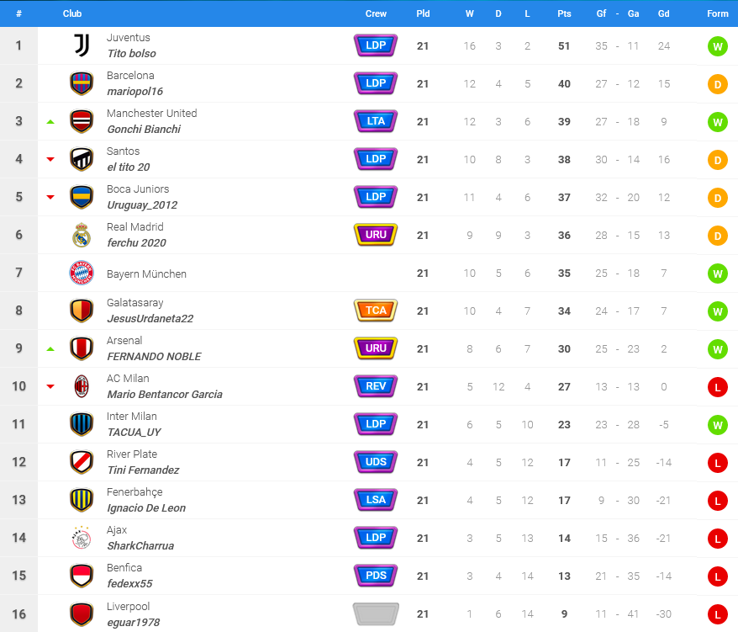Click the green up arrow beside Arsenal

pos(50,348)
